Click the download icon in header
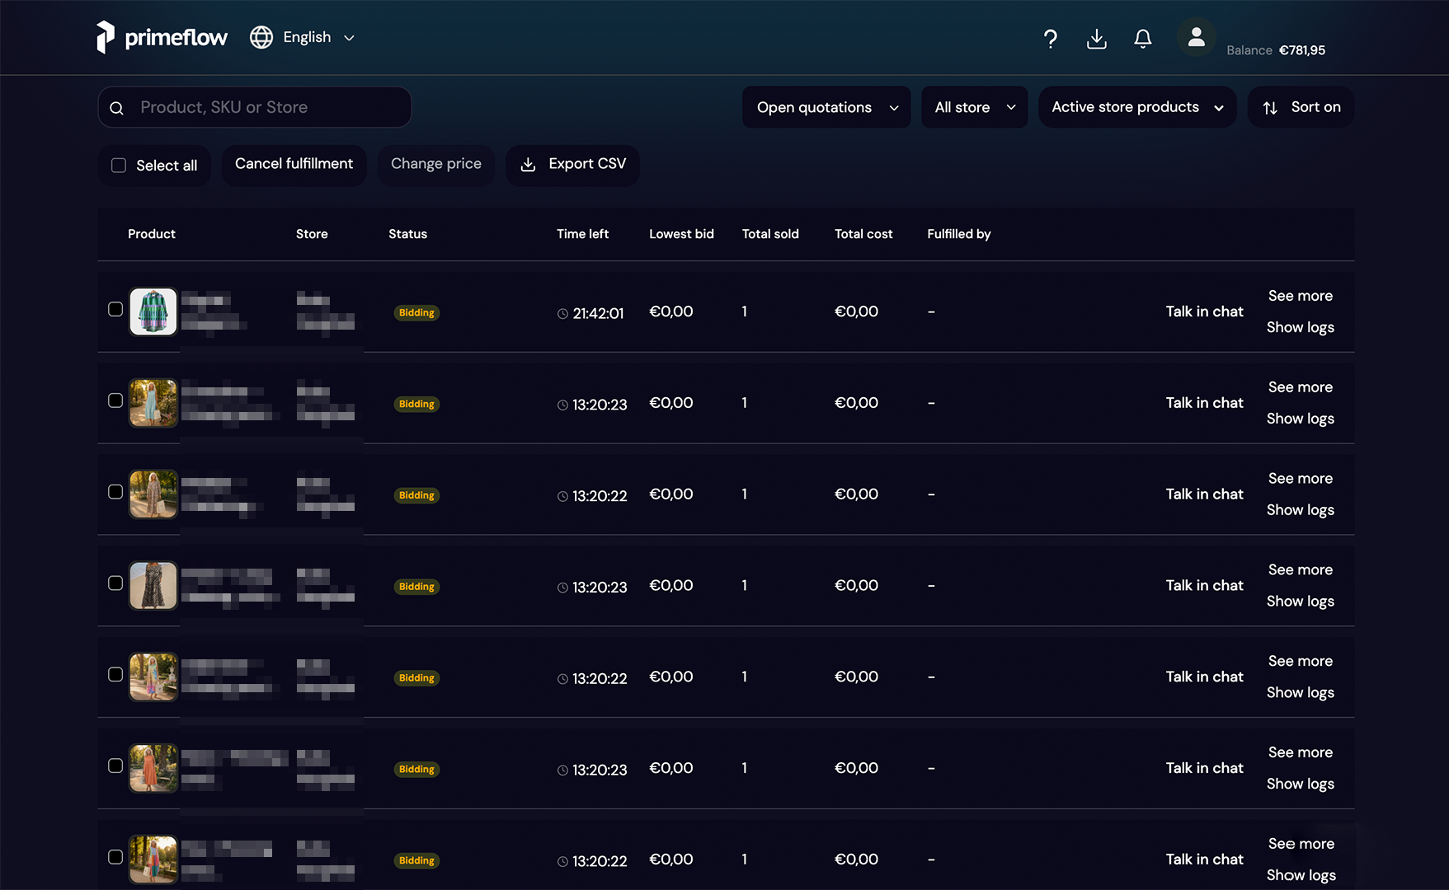 [x=1096, y=39]
